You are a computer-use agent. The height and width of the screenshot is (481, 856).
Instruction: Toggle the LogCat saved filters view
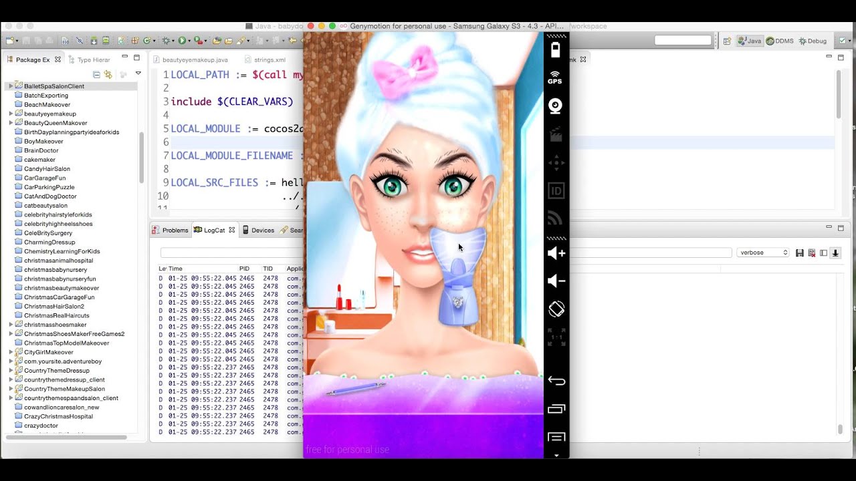tap(823, 253)
